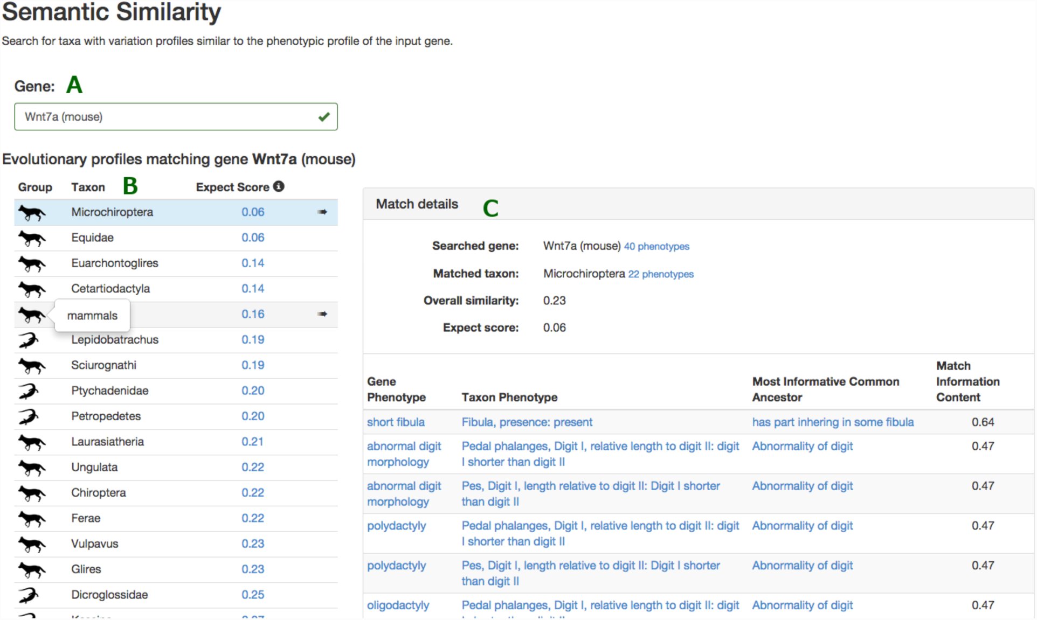Click the frog group icon beside Lepidobatrachus
Viewport: 1037px width, 620px height.
point(28,340)
